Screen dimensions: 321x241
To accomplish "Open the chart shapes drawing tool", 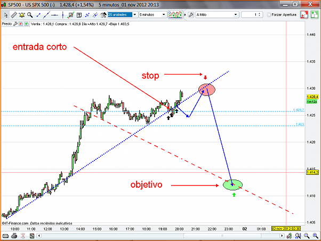I will [x=71, y=15].
